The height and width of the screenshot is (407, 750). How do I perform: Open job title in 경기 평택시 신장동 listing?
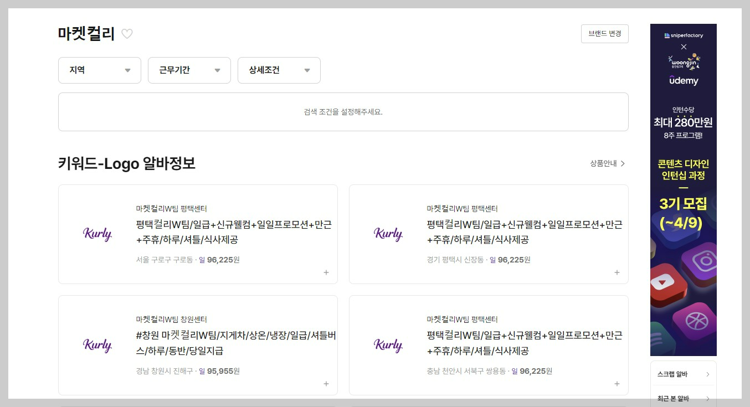tap(525, 232)
